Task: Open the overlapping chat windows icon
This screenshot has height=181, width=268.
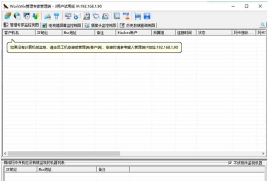Action: click(x=96, y=16)
